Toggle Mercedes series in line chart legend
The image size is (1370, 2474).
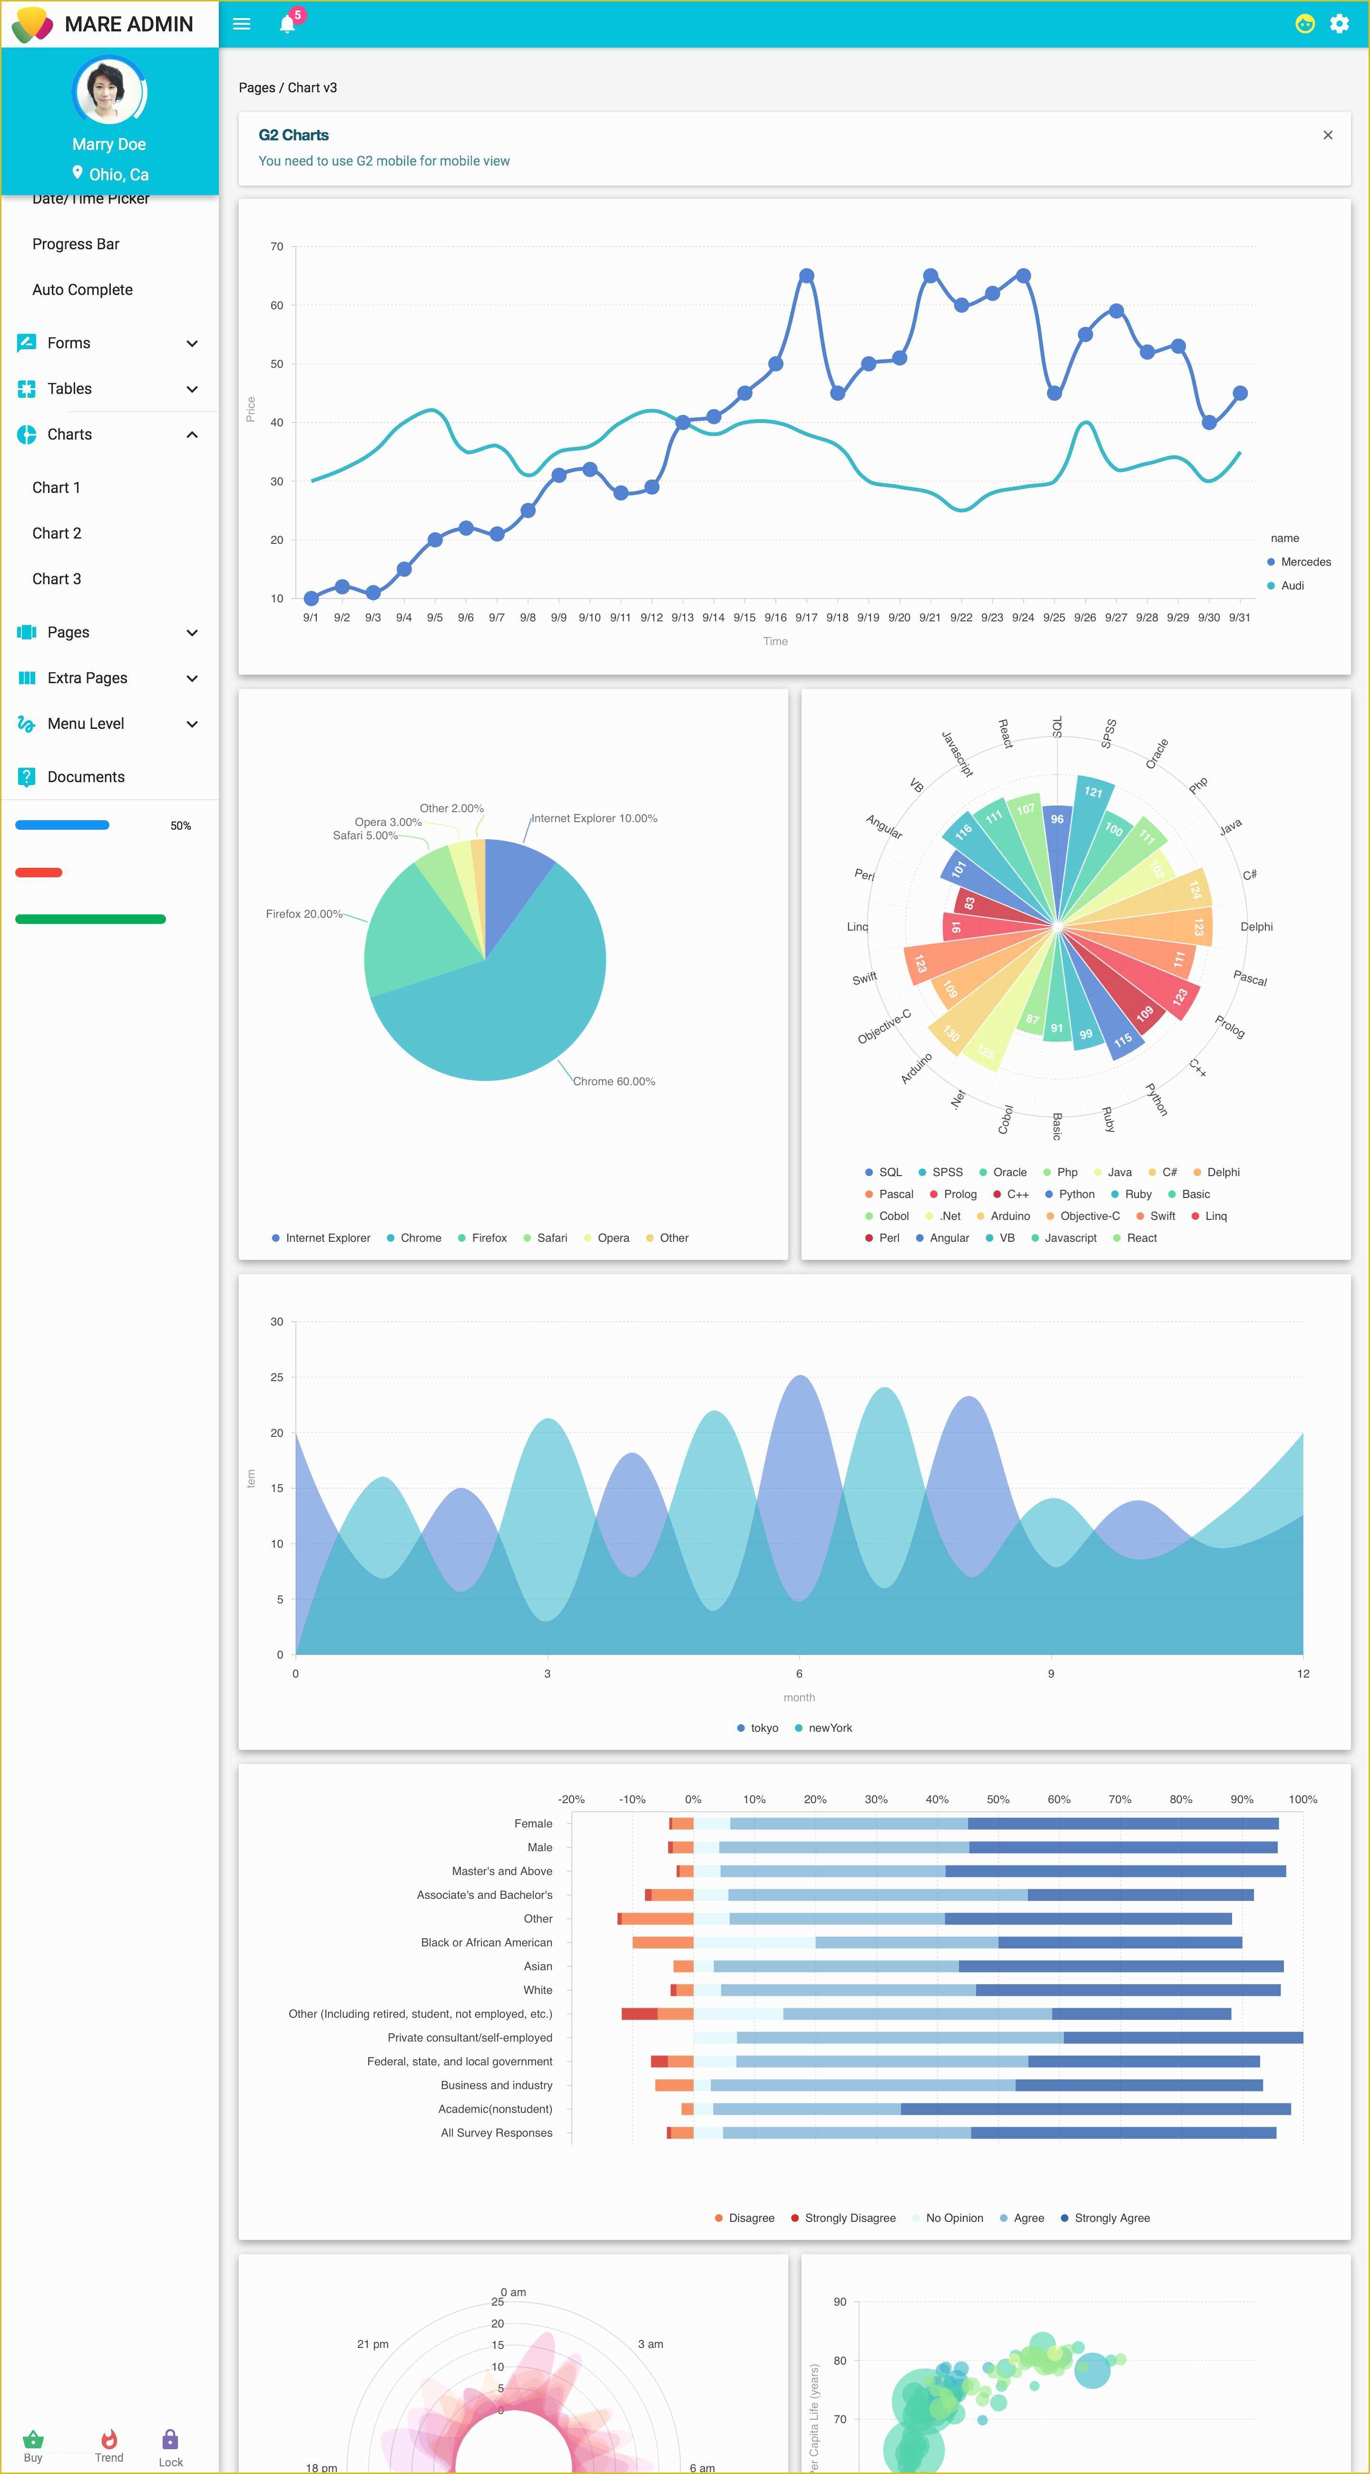(x=1299, y=562)
